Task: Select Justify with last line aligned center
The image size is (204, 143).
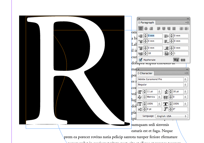Action: pos(164,29)
